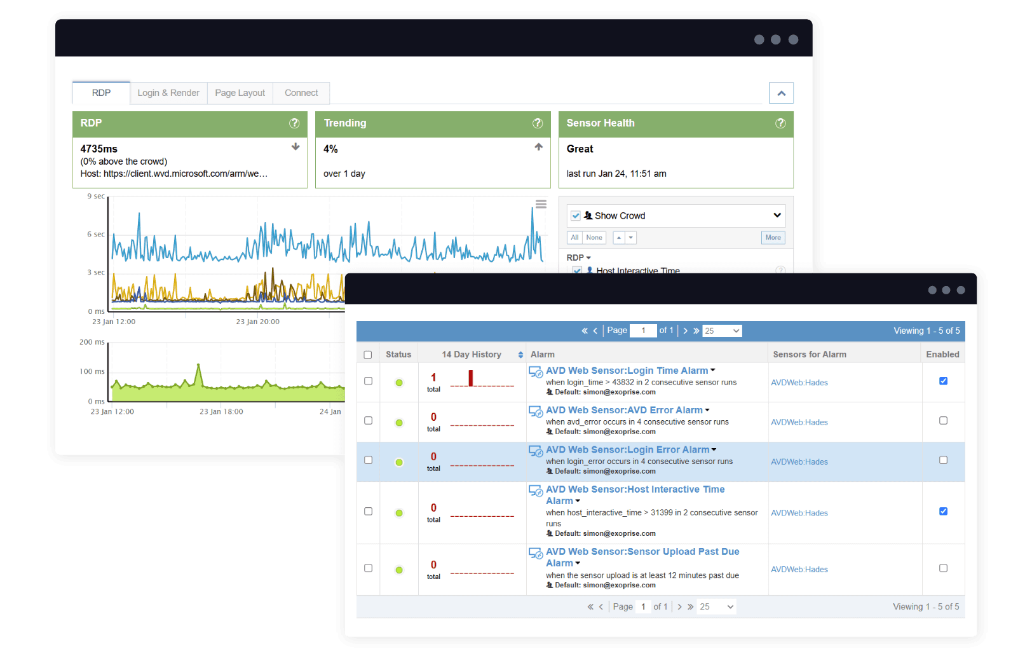Check the select-all checkbox in table header
The height and width of the screenshot is (656, 1032).
pyautogui.click(x=368, y=354)
